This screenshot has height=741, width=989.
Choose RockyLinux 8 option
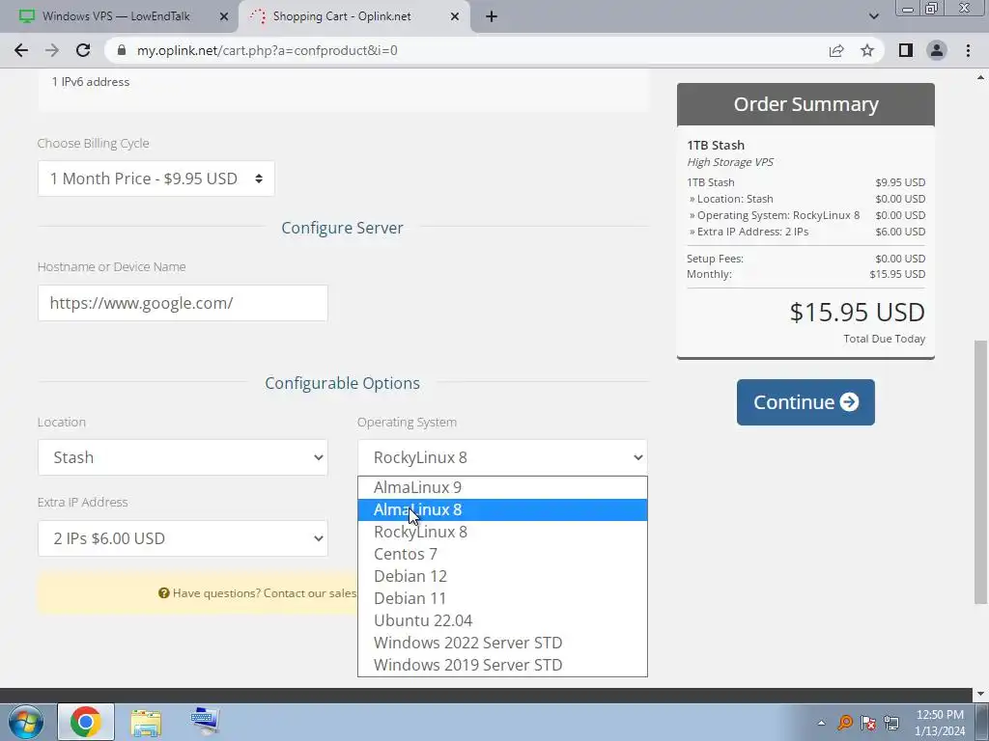coord(502,532)
